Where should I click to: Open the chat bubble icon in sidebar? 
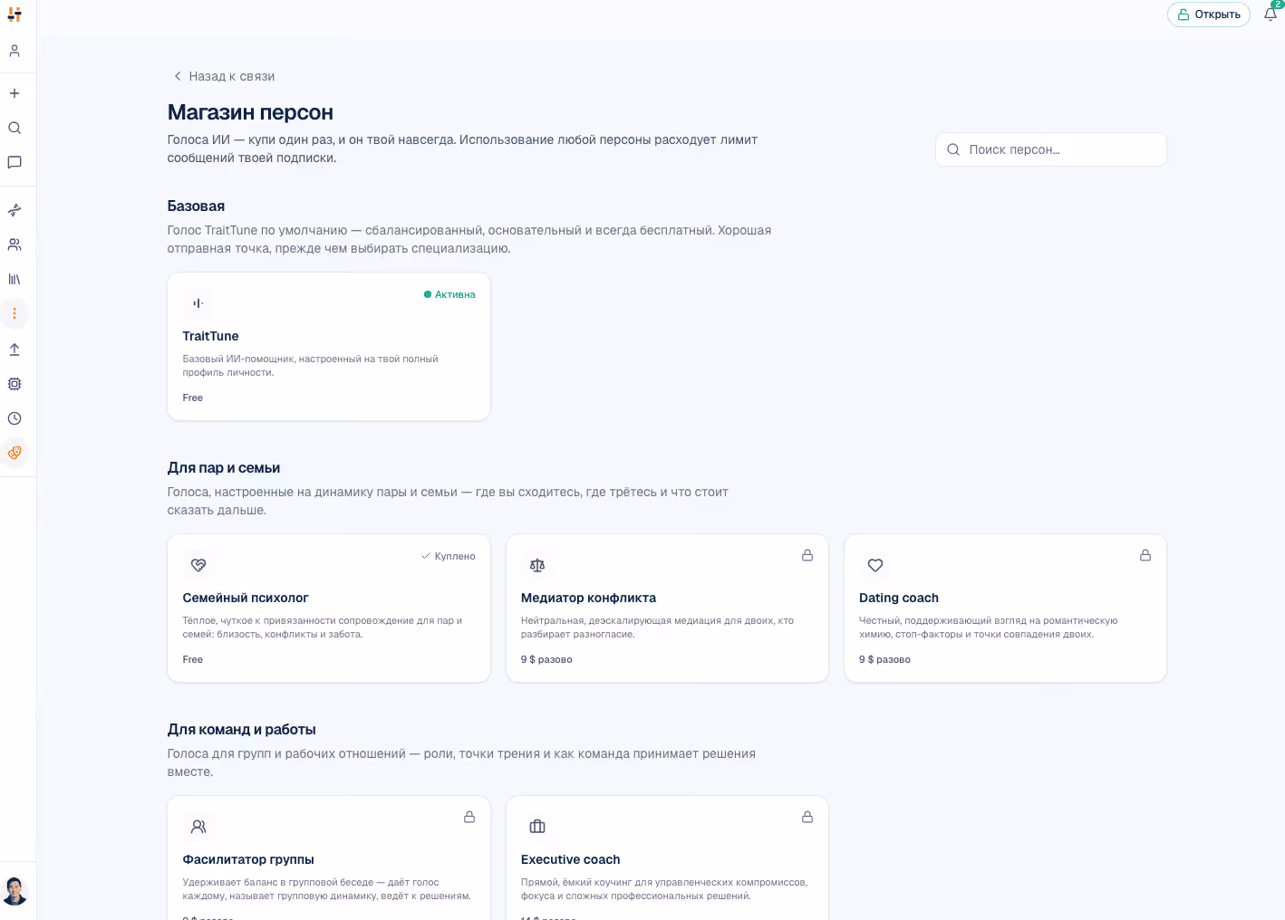click(x=14, y=162)
